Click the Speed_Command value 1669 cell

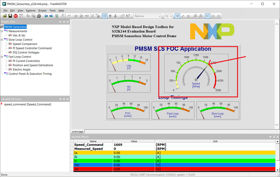pyautogui.click(x=134, y=145)
